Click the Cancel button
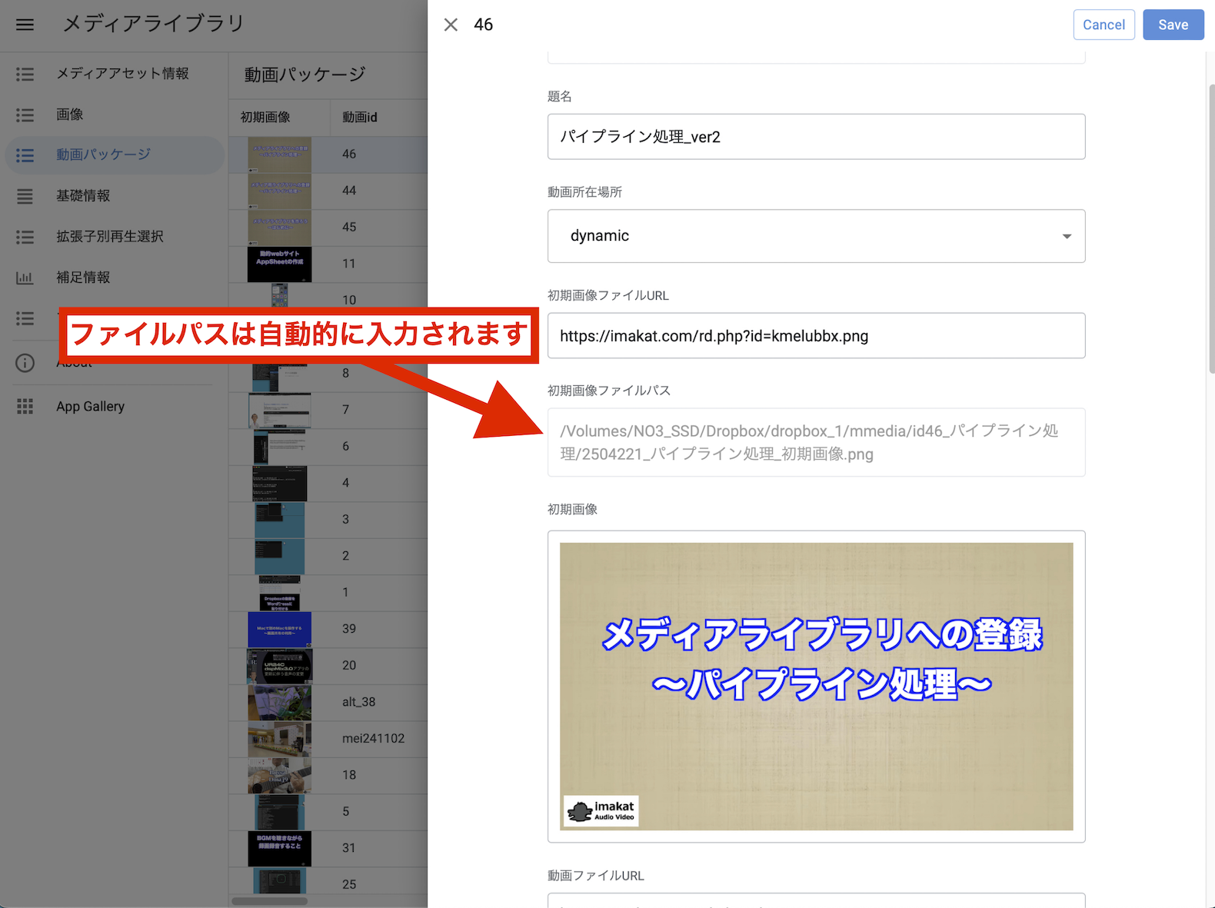This screenshot has width=1215, height=908. [1103, 25]
